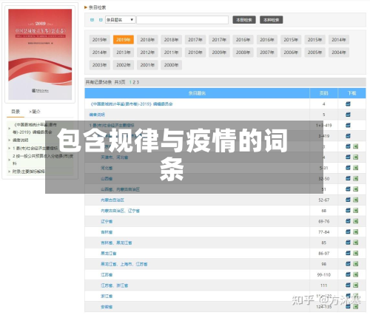Open the Excel file for 江苏省, pages 99-110
The width and height of the screenshot is (370, 315).
355,274
